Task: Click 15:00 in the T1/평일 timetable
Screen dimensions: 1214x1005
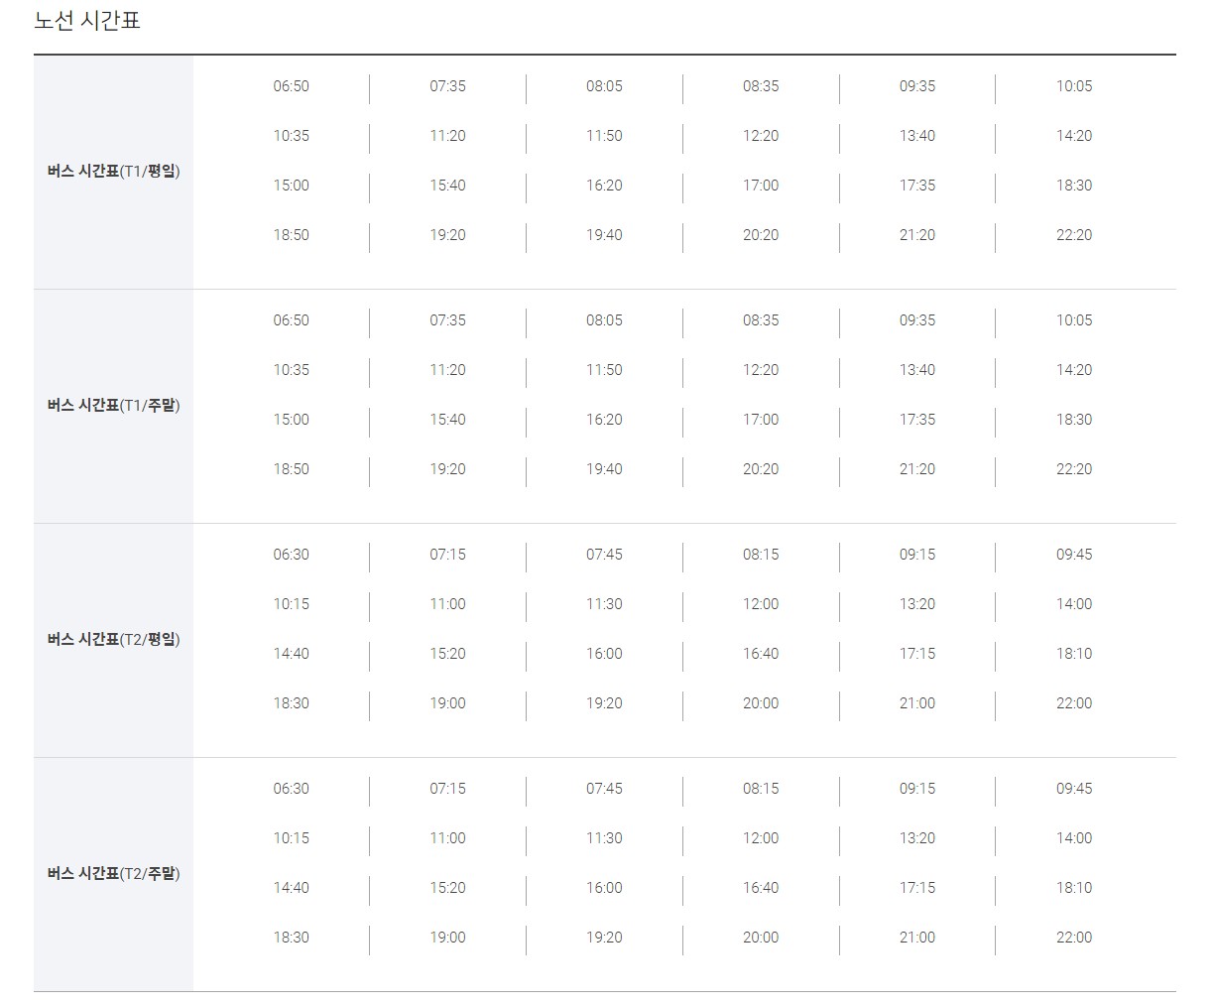Action: tap(292, 186)
